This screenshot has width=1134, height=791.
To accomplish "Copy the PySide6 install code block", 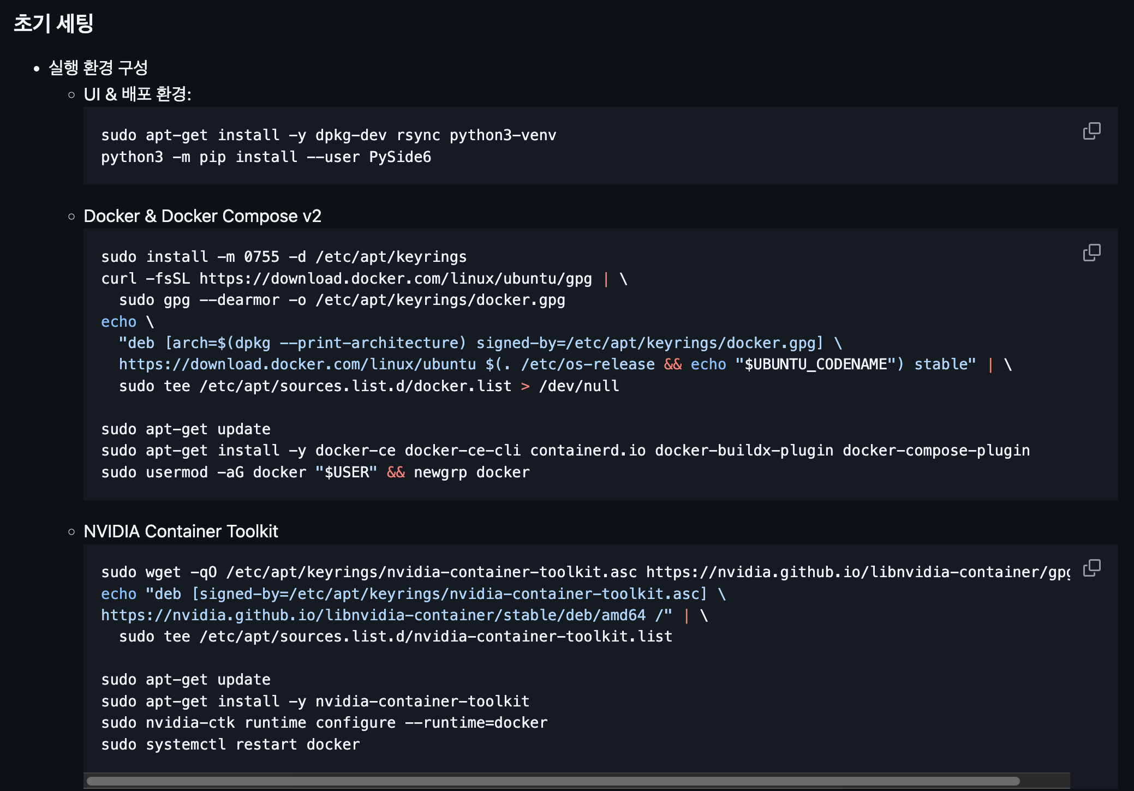I will (1091, 131).
